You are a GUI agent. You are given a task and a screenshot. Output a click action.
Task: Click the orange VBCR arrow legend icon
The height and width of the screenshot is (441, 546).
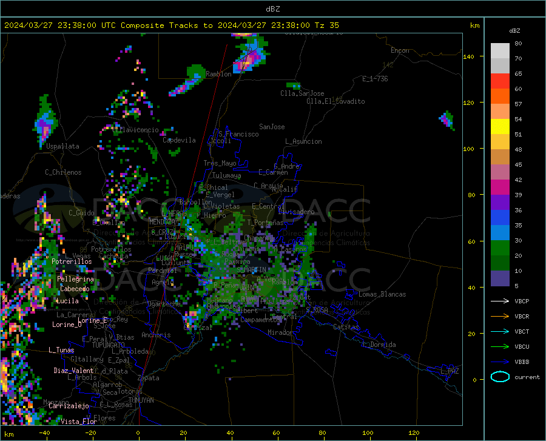[x=500, y=317]
